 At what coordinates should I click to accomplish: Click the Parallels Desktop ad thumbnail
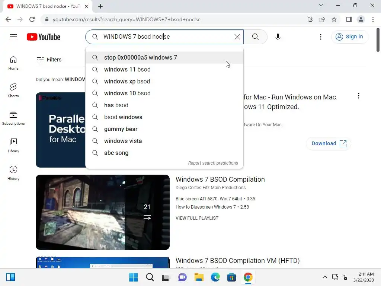[x=61, y=130]
